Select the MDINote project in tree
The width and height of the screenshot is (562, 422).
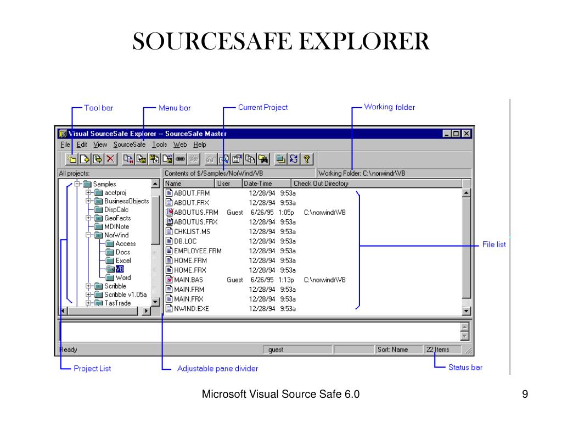pyautogui.click(x=116, y=227)
